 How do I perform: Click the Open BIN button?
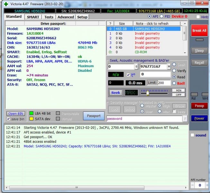click(16, 114)
